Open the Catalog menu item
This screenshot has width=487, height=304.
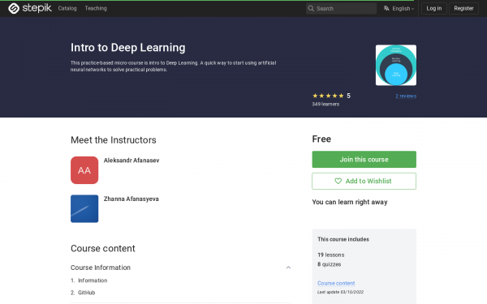67,8
